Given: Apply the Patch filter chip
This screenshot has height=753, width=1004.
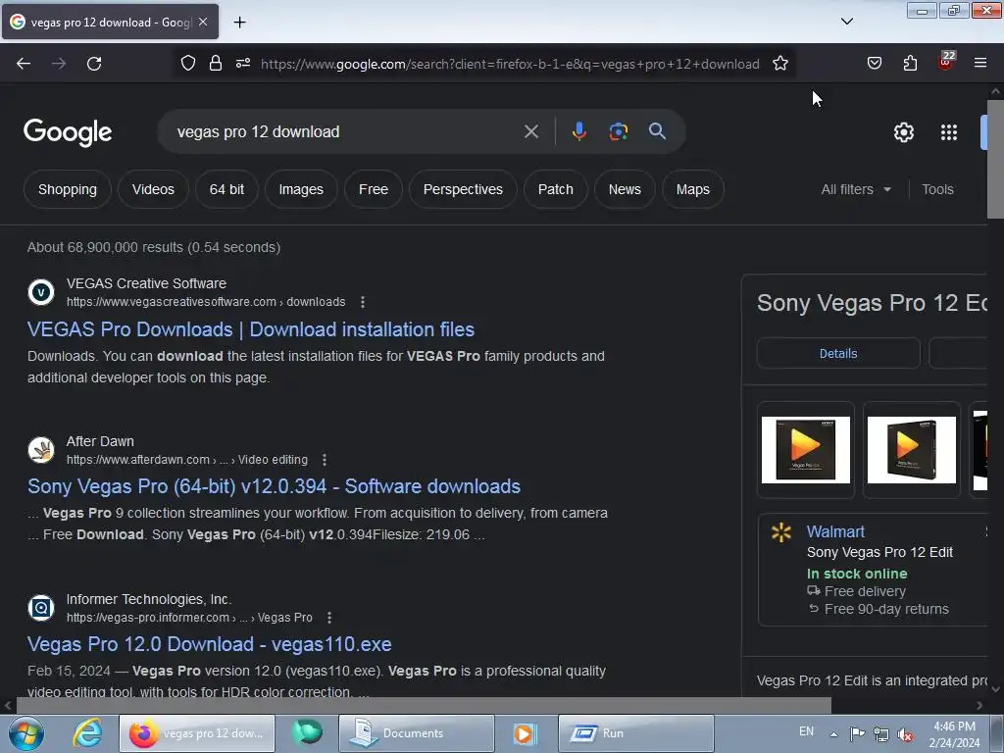Looking at the screenshot, I should pos(555,189).
